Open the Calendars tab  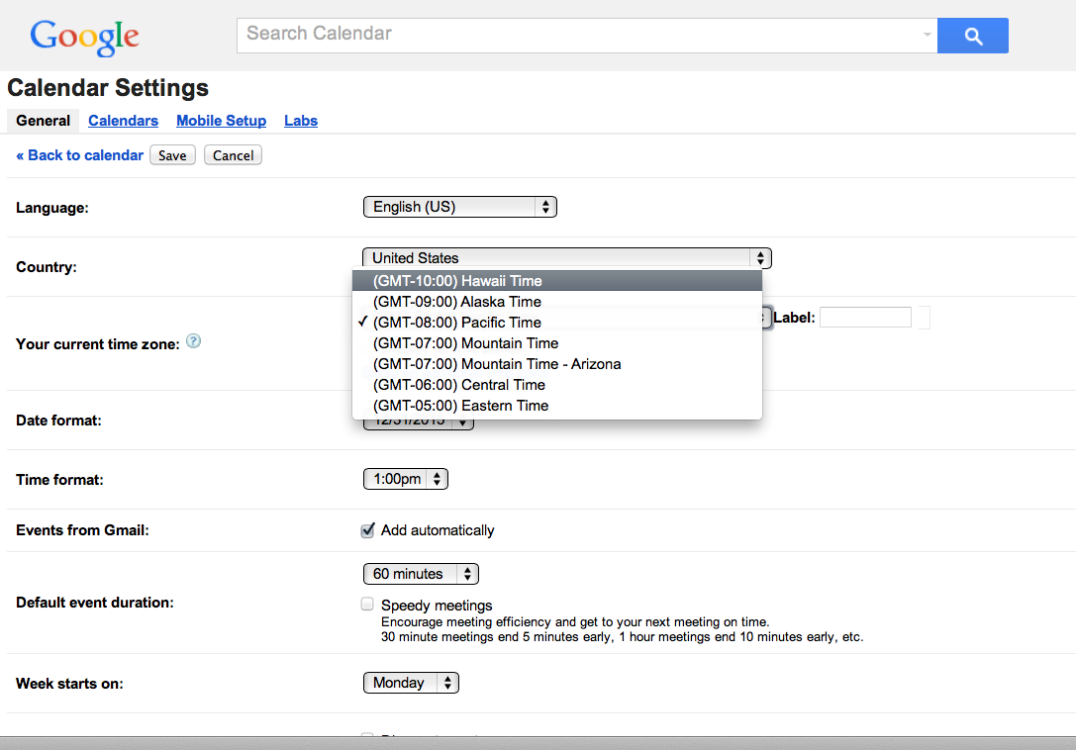124,121
